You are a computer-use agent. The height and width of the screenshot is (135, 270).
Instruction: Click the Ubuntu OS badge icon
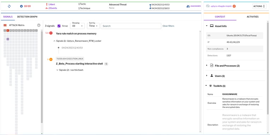pyautogui.click(x=234, y=6)
